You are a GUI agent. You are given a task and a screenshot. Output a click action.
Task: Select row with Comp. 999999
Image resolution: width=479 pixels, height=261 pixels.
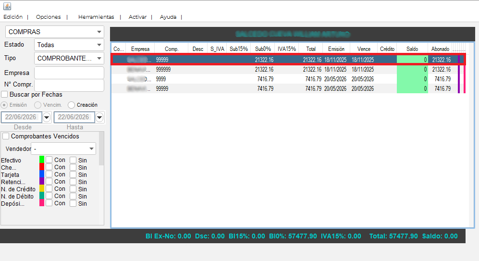coord(289,69)
